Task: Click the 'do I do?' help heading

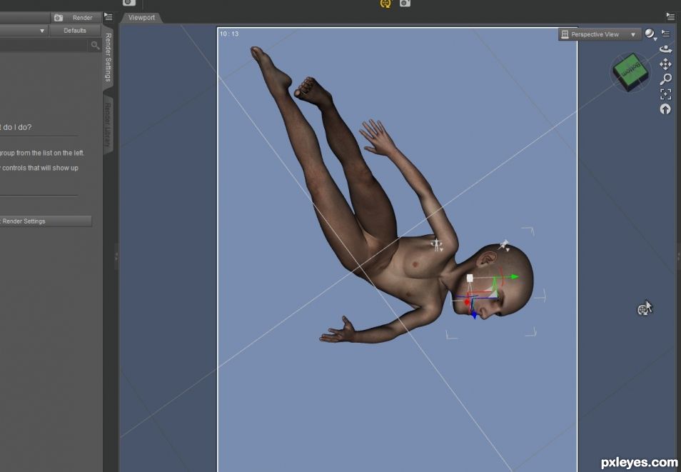Action: point(17,127)
